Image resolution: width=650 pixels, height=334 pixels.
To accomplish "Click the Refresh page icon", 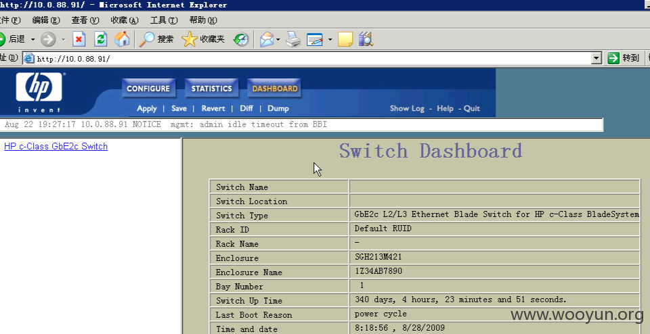I will (x=101, y=39).
